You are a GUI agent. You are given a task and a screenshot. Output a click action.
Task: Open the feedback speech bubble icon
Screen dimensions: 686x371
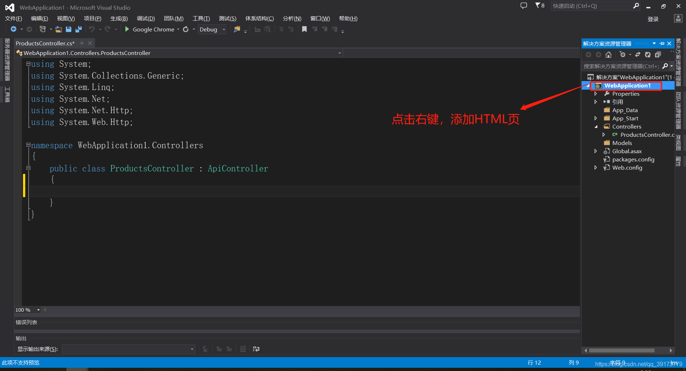click(524, 6)
